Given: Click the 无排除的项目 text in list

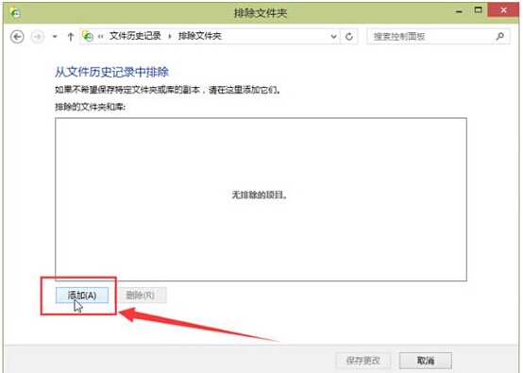Looking at the screenshot, I should [x=260, y=195].
